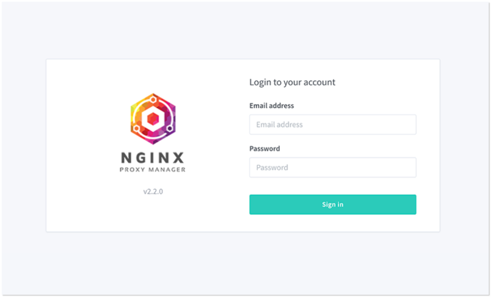Click the white hexagon ring inside the logo
This screenshot has width=491, height=297.
(x=144, y=119)
